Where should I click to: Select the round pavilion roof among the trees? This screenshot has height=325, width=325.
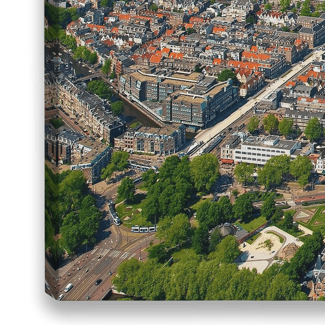tap(226, 230)
